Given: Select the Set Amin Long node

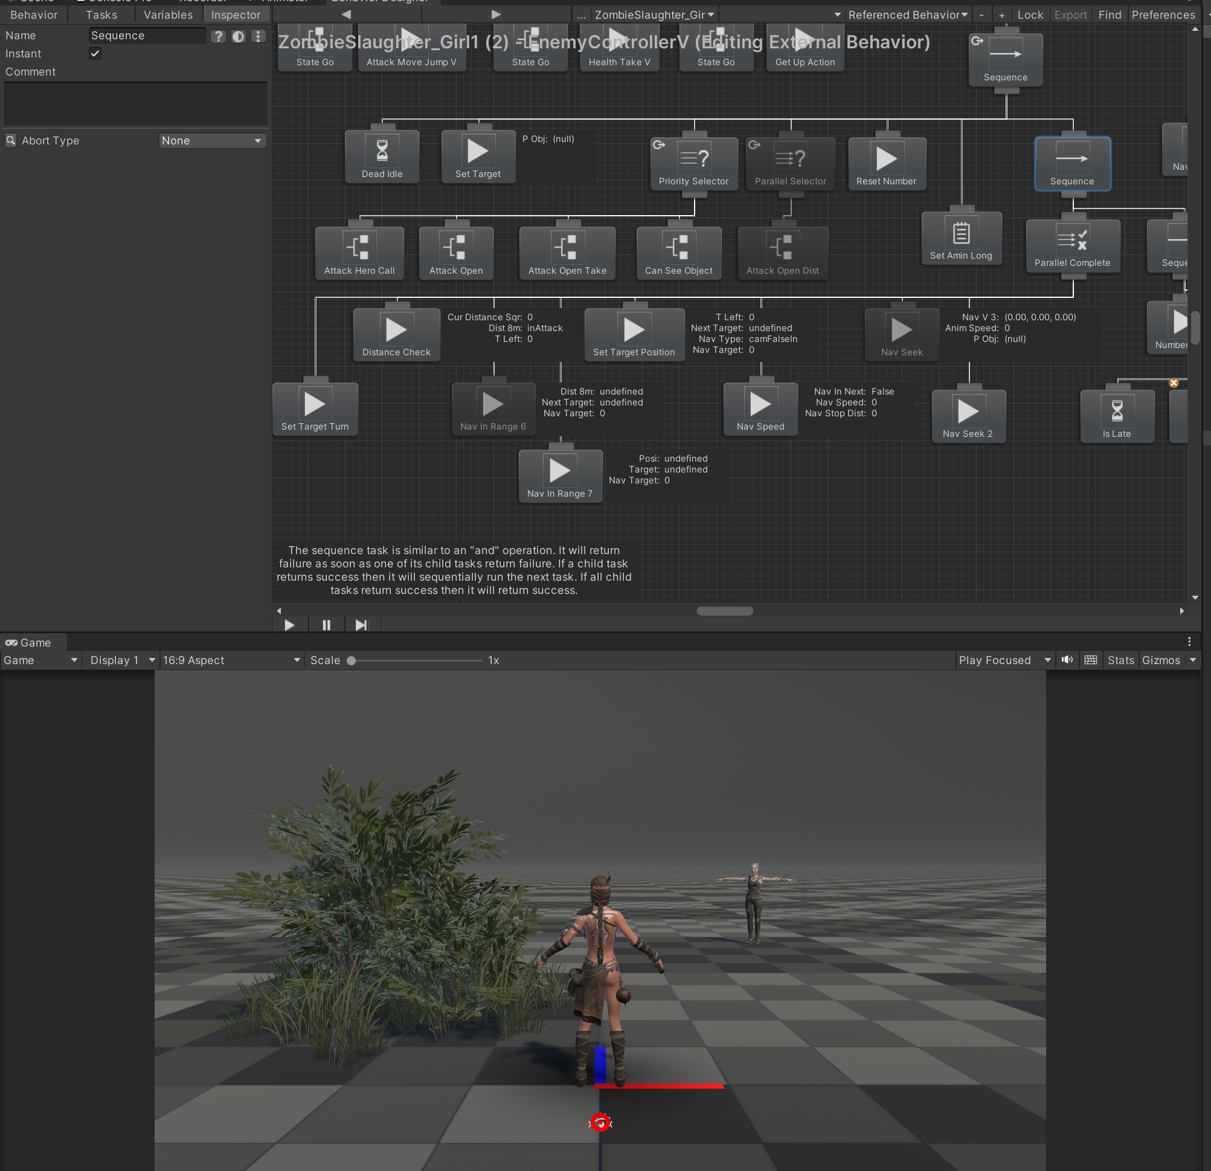Looking at the screenshot, I should (961, 238).
